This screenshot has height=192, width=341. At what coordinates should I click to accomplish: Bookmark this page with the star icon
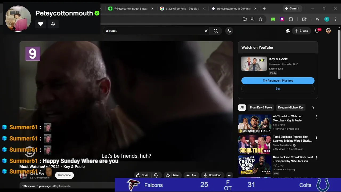pyautogui.click(x=261, y=19)
